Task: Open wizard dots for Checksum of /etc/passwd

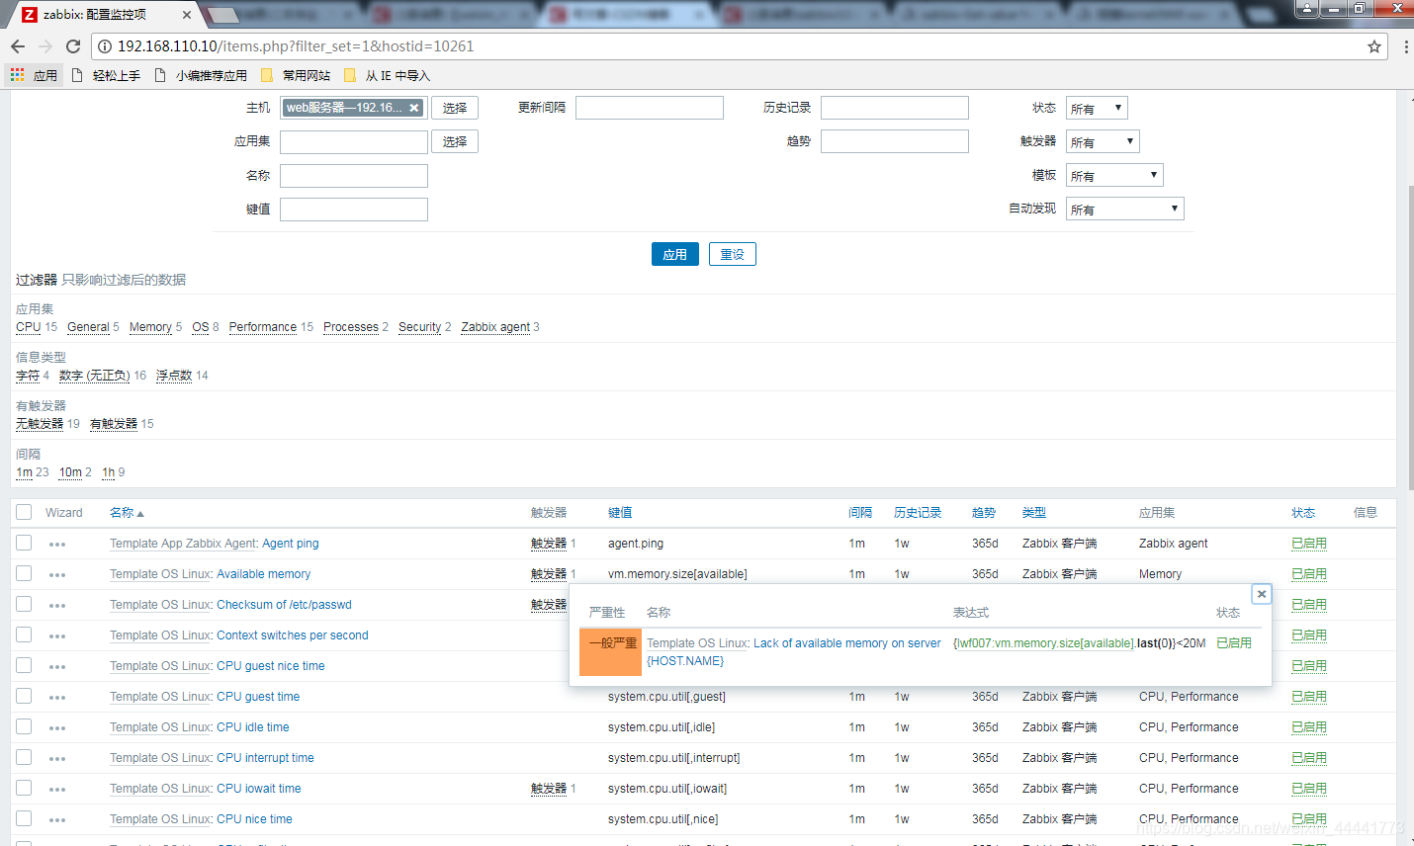Action: (x=57, y=605)
